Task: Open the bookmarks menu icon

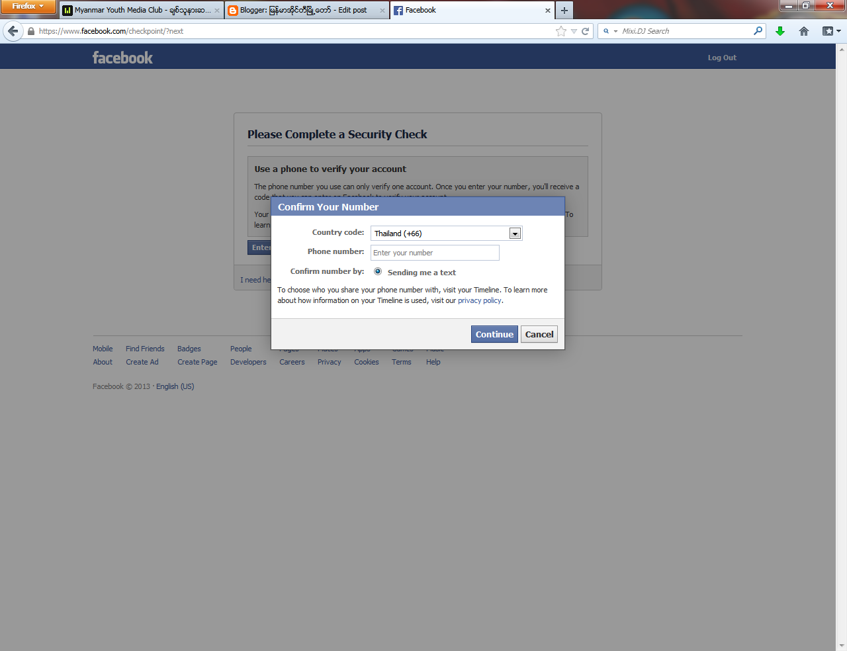Action: [831, 31]
